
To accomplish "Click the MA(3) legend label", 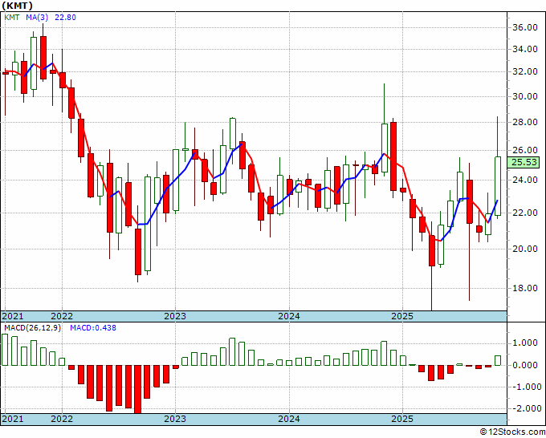I will [x=37, y=18].
